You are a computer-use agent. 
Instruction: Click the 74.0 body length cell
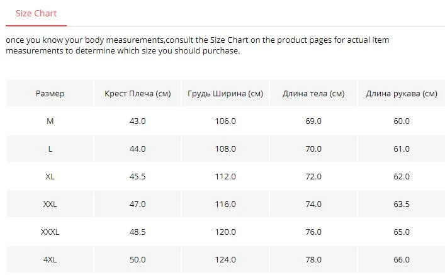pyautogui.click(x=313, y=204)
